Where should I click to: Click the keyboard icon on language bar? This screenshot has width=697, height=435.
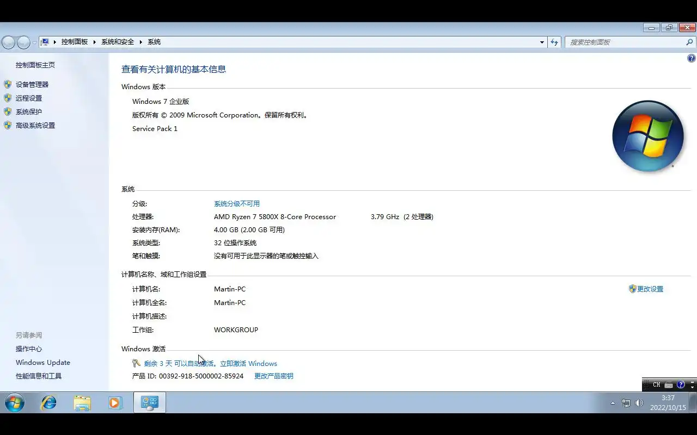669,384
